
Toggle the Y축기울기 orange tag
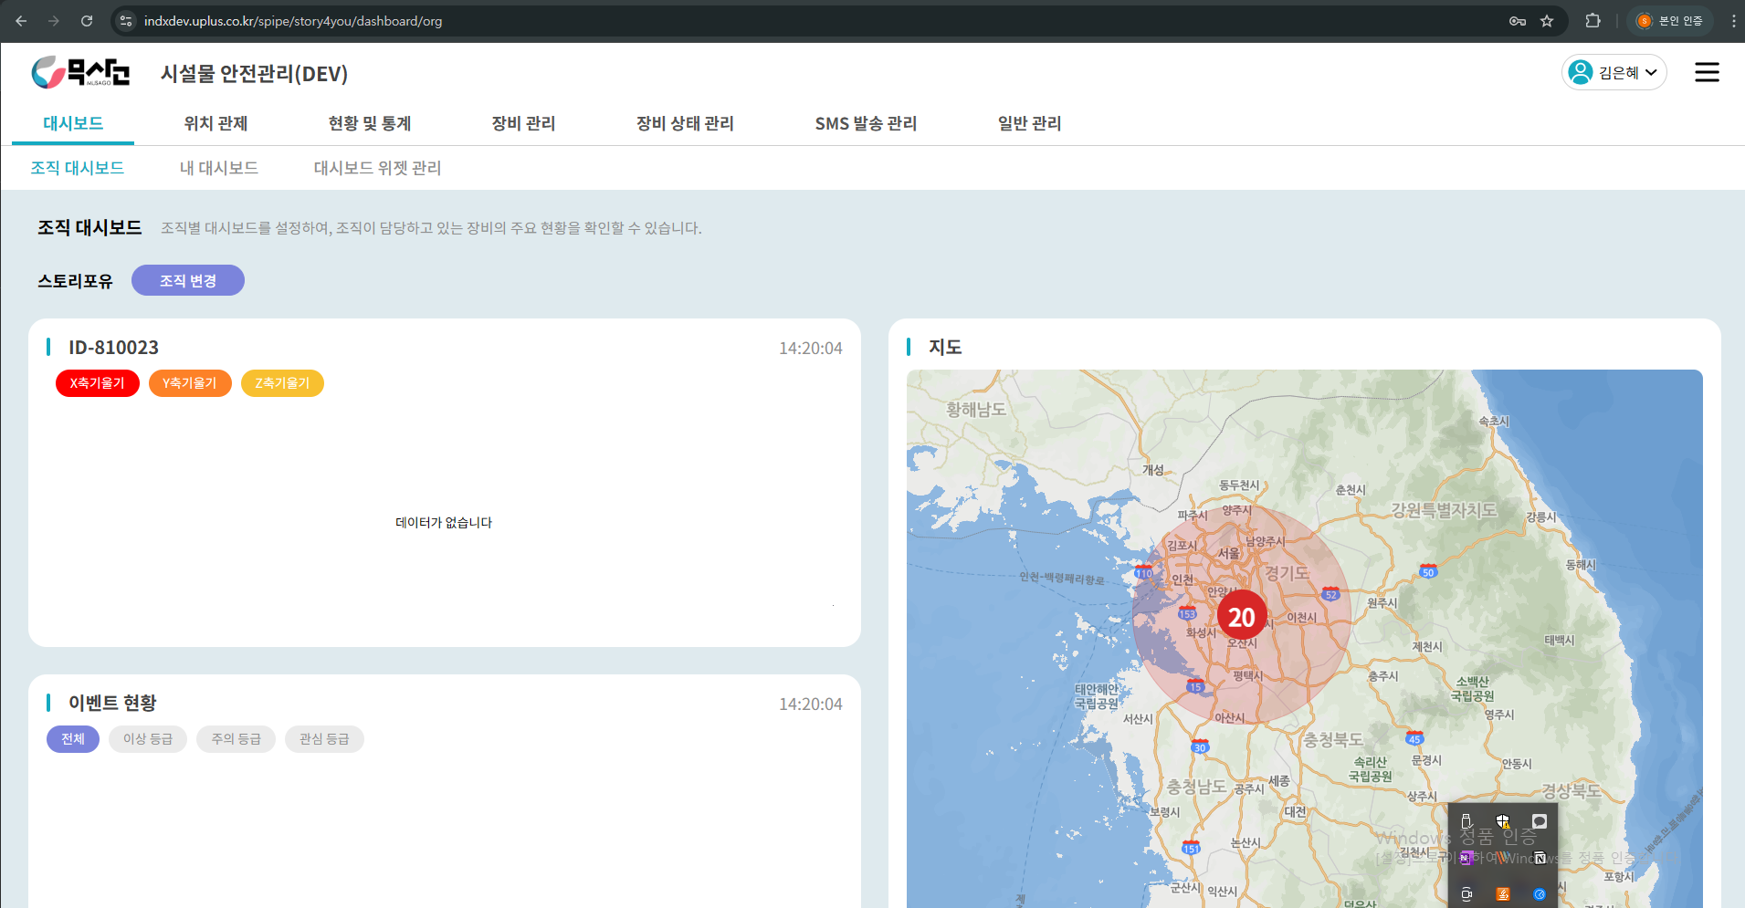(190, 383)
